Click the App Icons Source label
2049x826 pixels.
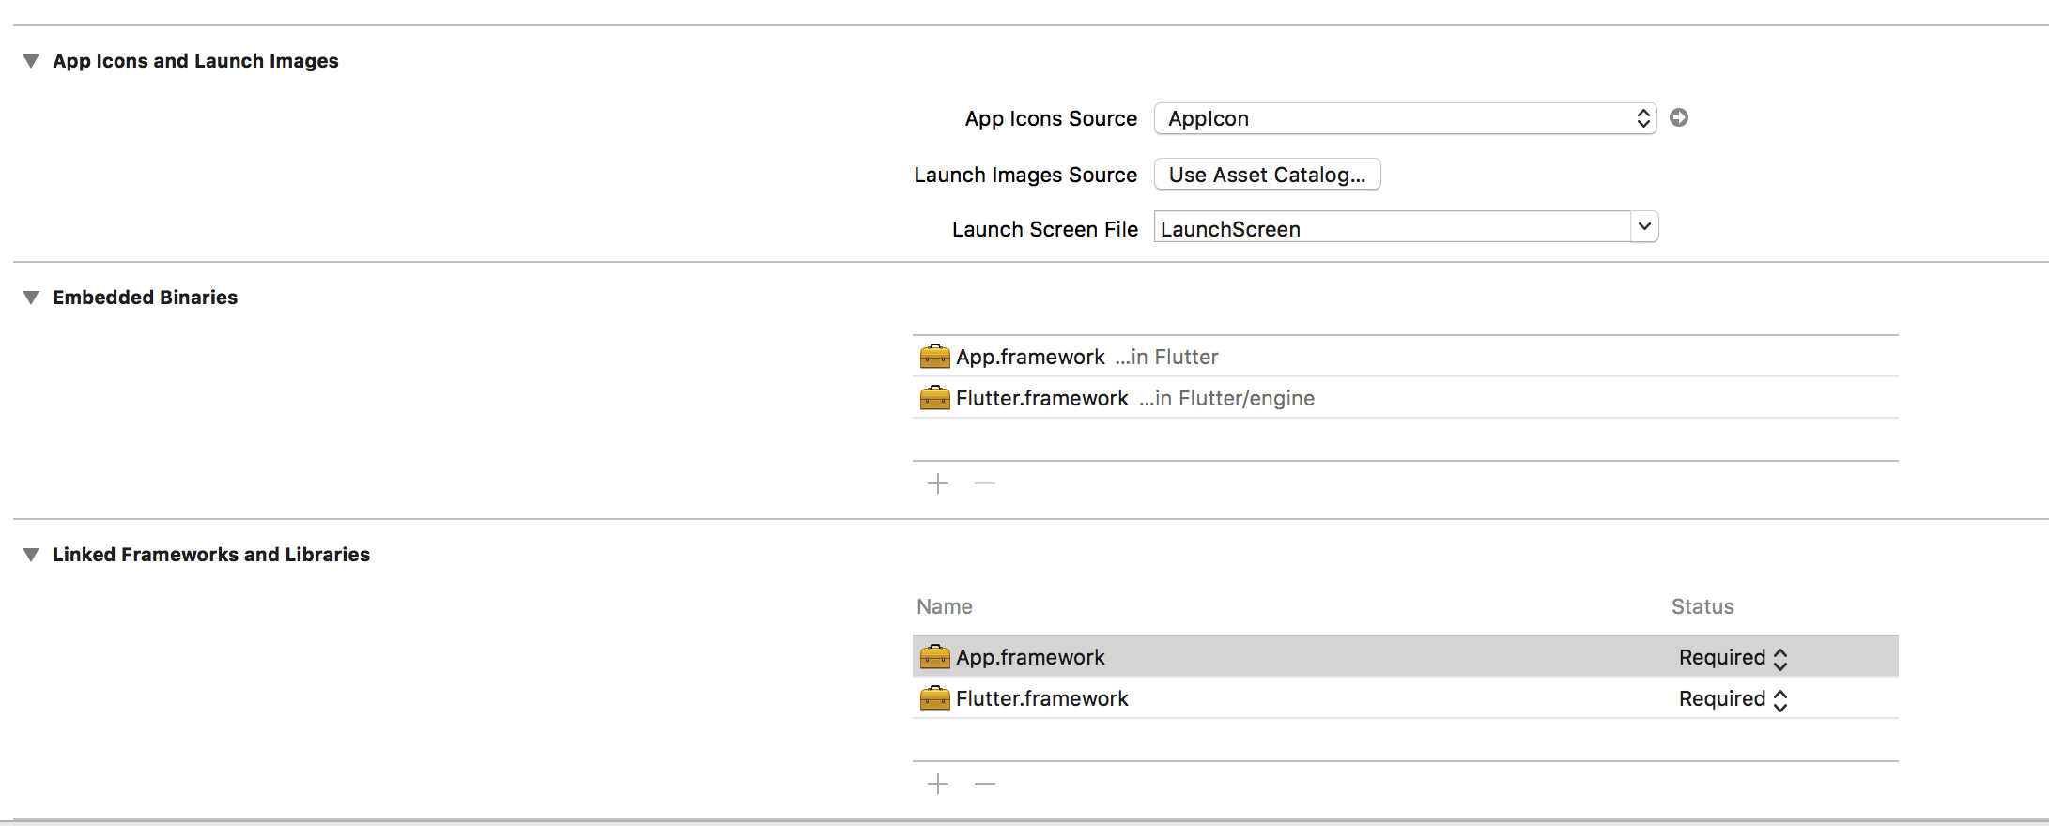click(x=1051, y=118)
